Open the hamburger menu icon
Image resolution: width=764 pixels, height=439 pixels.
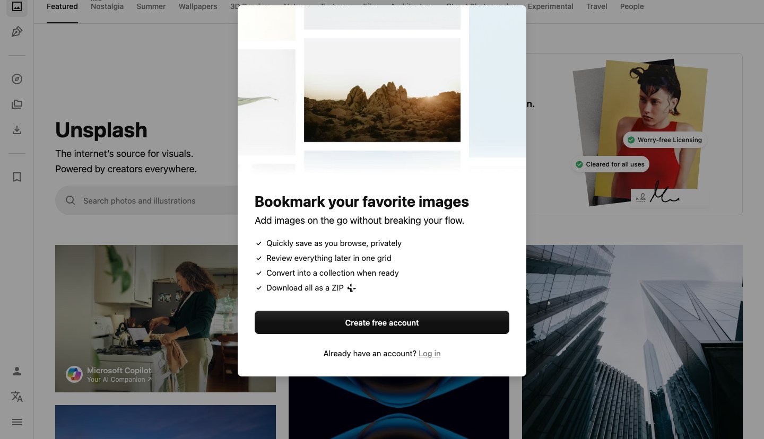(x=17, y=422)
